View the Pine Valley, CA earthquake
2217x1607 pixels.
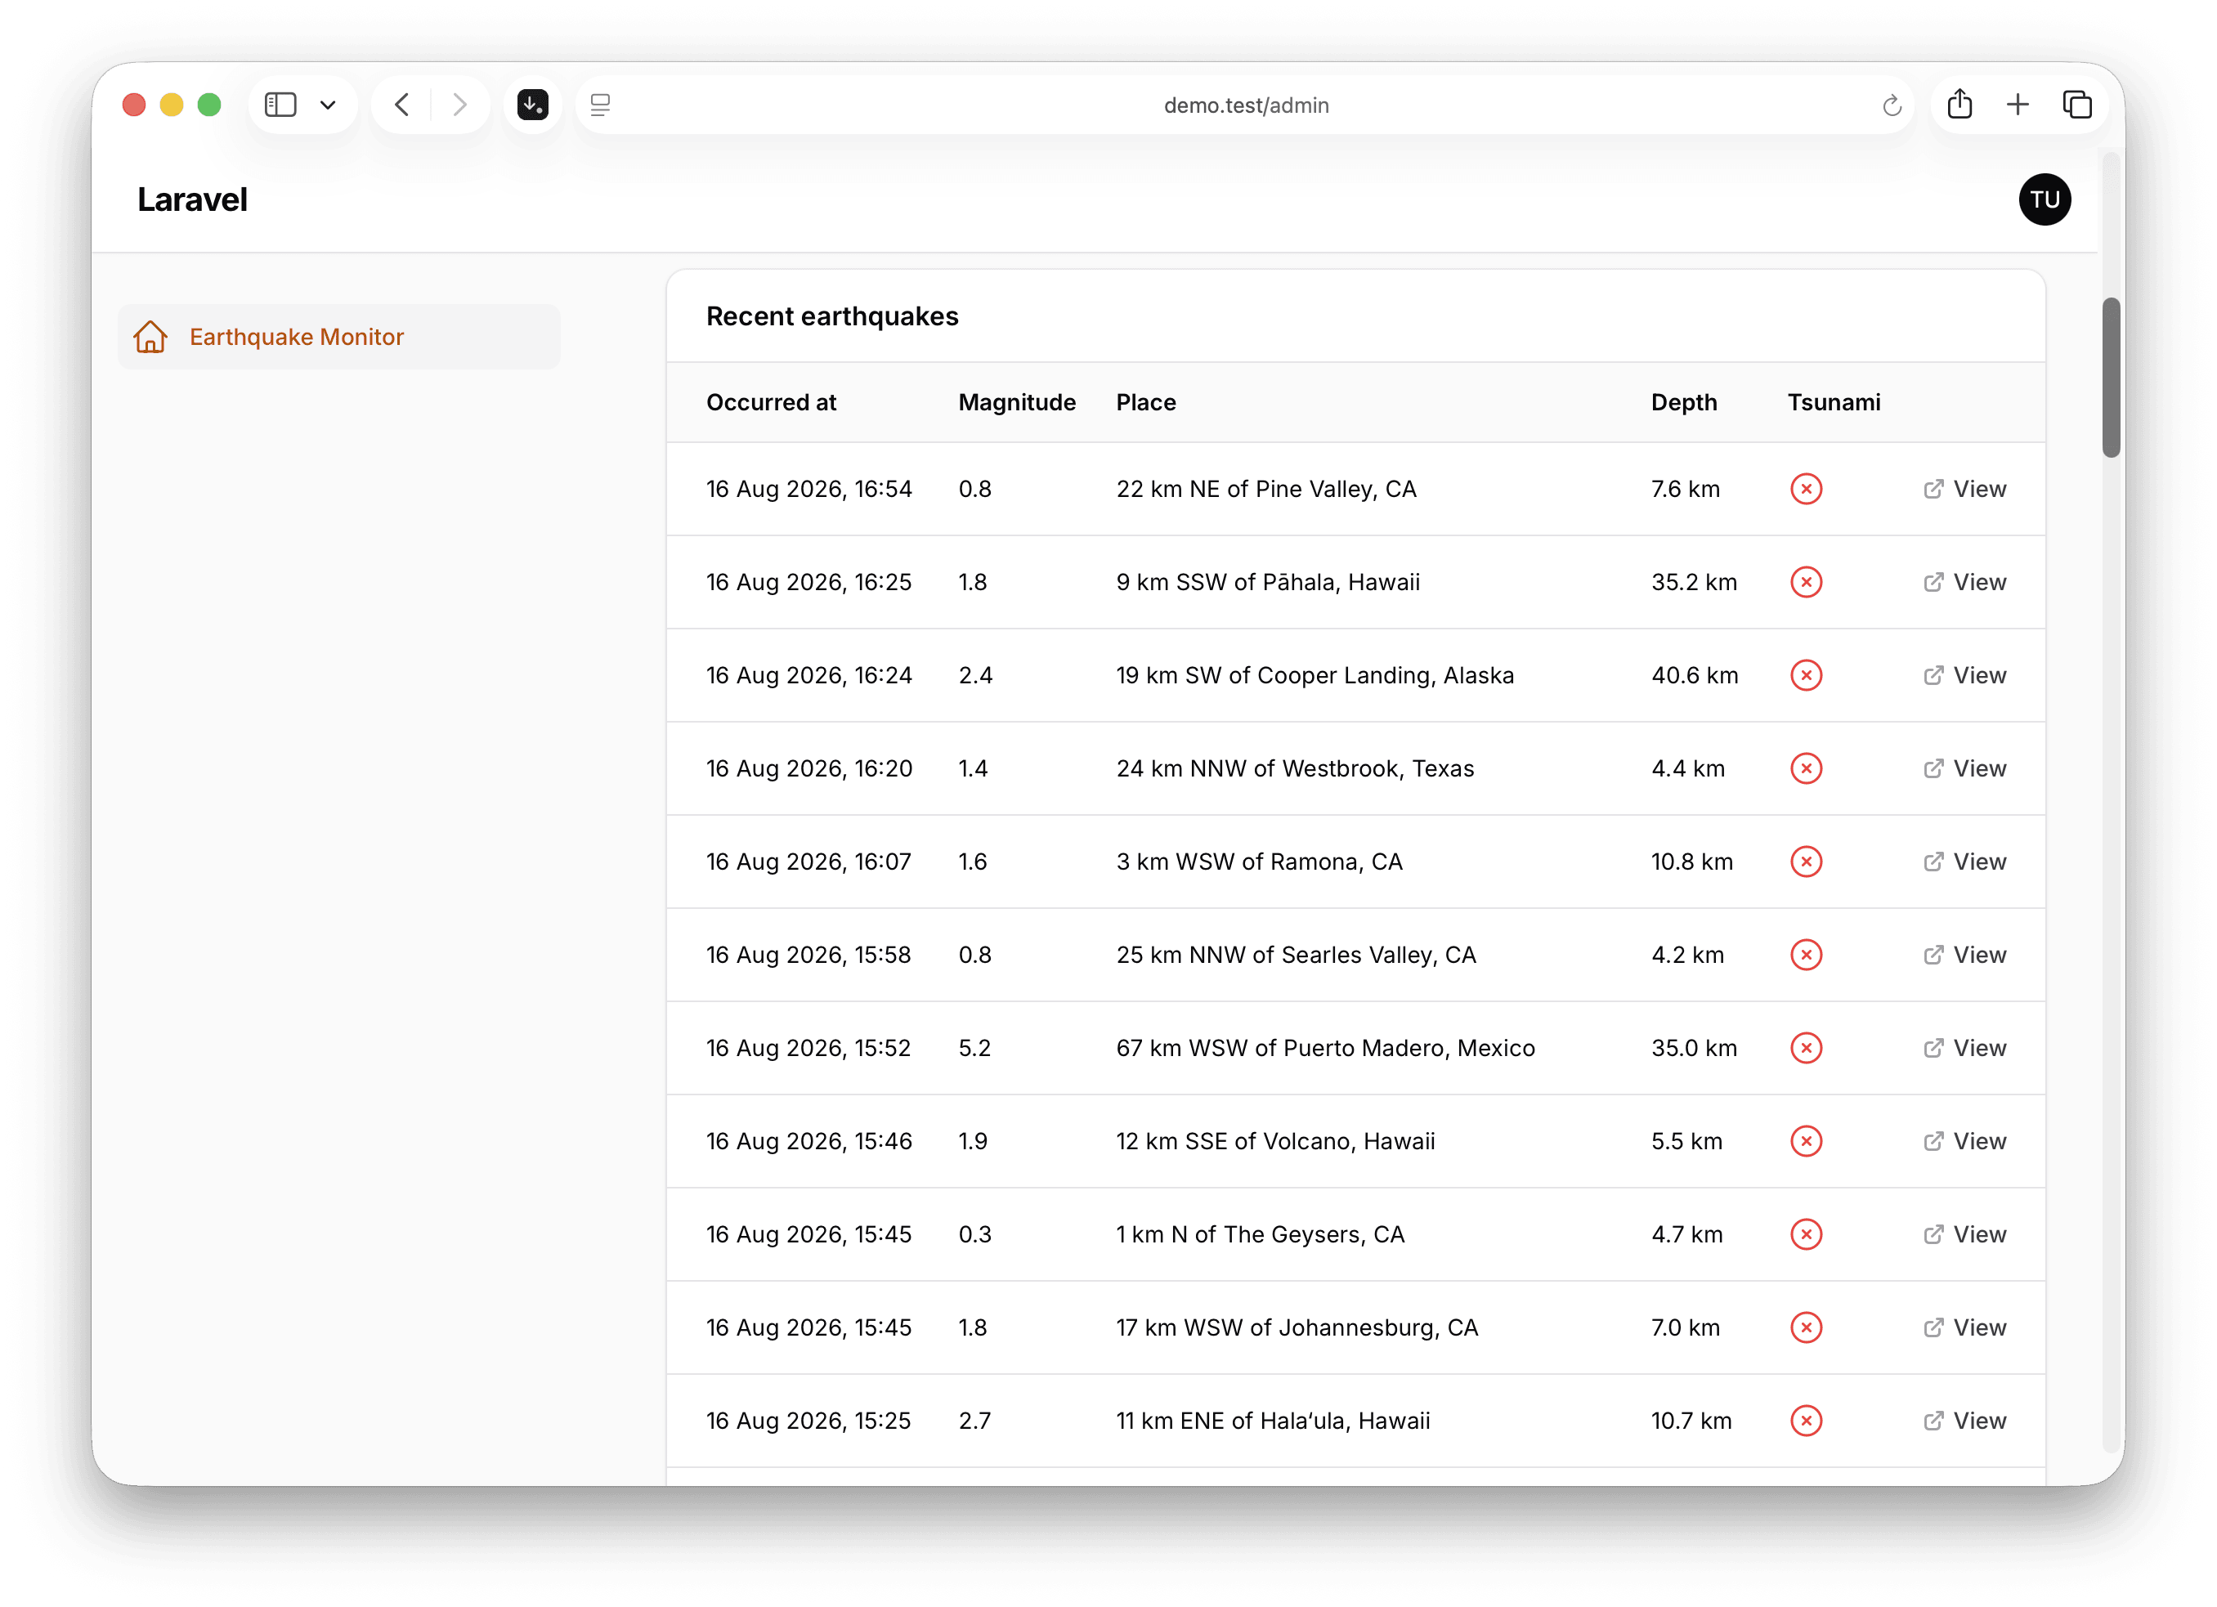coord(1964,489)
